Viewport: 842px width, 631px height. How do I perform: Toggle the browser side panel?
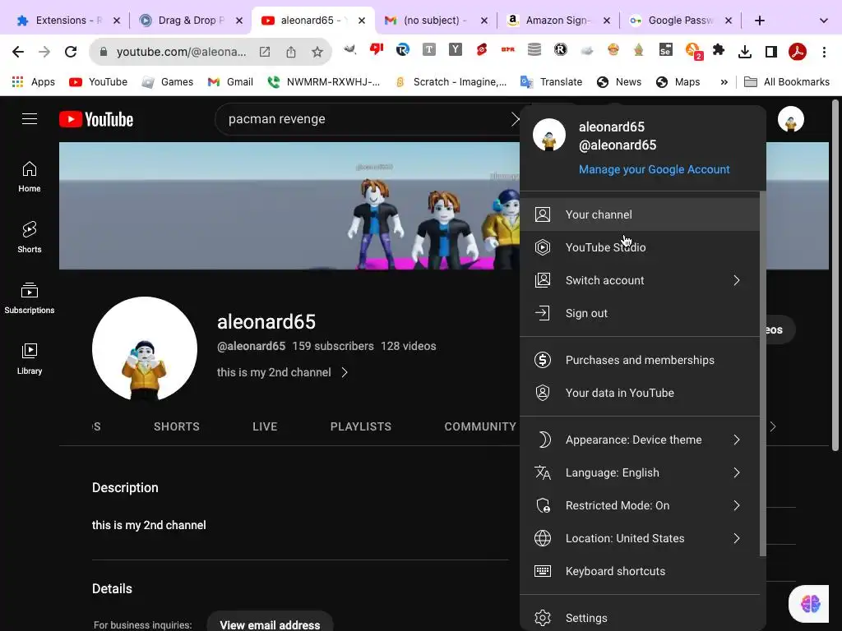[x=771, y=52]
